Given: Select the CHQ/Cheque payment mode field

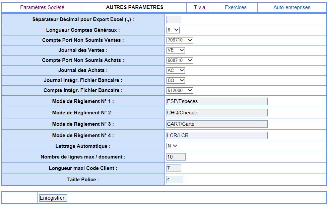Looking at the screenshot, I should pyautogui.click(x=217, y=113).
